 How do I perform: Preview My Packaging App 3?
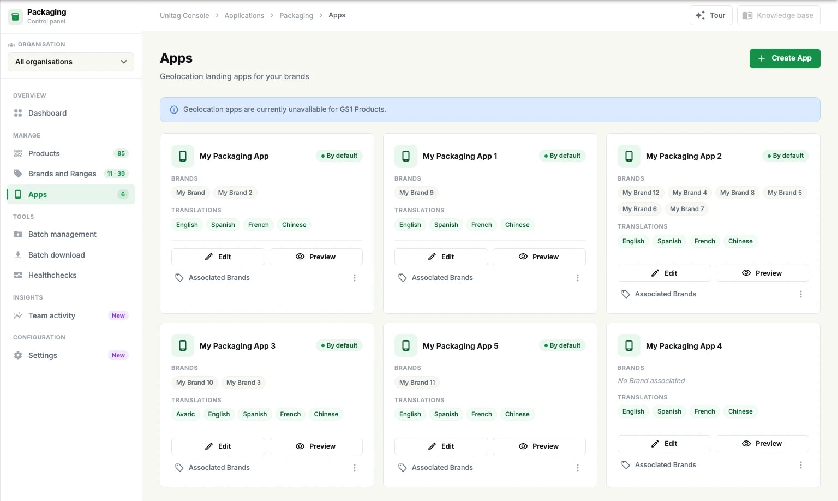click(x=316, y=446)
